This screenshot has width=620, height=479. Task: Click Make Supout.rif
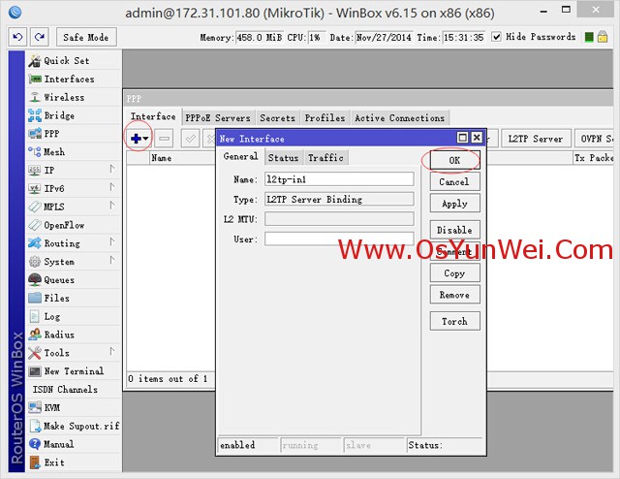tap(75, 426)
